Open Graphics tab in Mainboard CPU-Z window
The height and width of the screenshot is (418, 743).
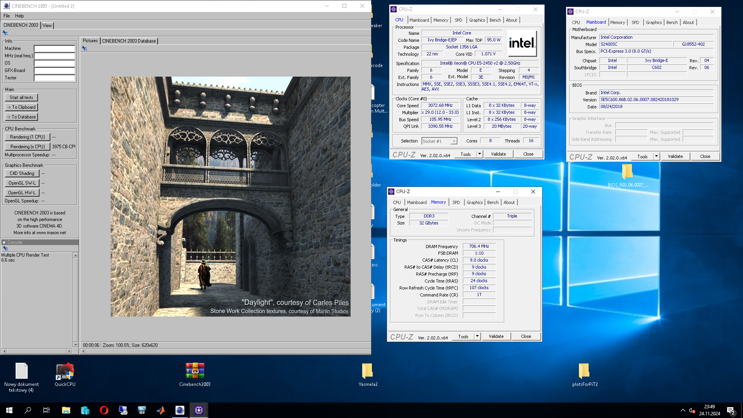coord(654,22)
